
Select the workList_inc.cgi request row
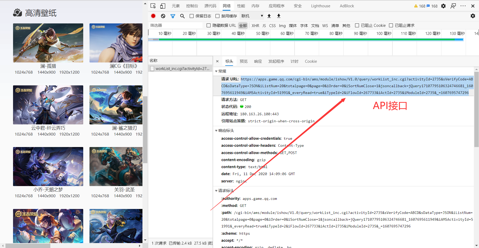pyautogui.click(x=181, y=68)
